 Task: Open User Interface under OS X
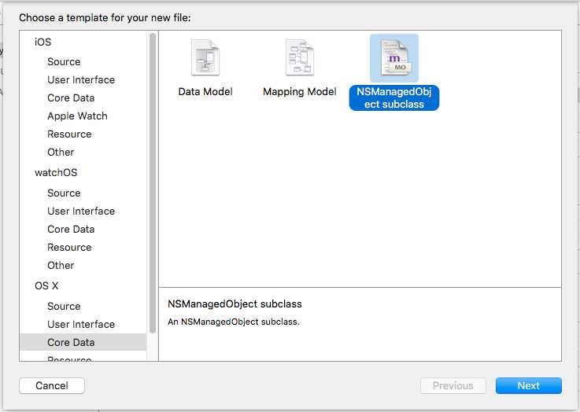[81, 324]
